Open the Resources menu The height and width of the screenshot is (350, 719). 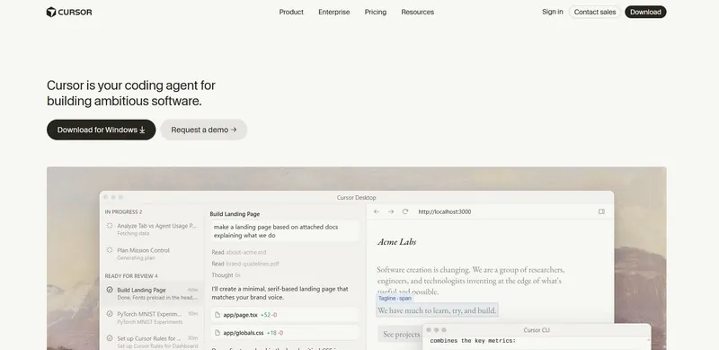click(x=417, y=12)
